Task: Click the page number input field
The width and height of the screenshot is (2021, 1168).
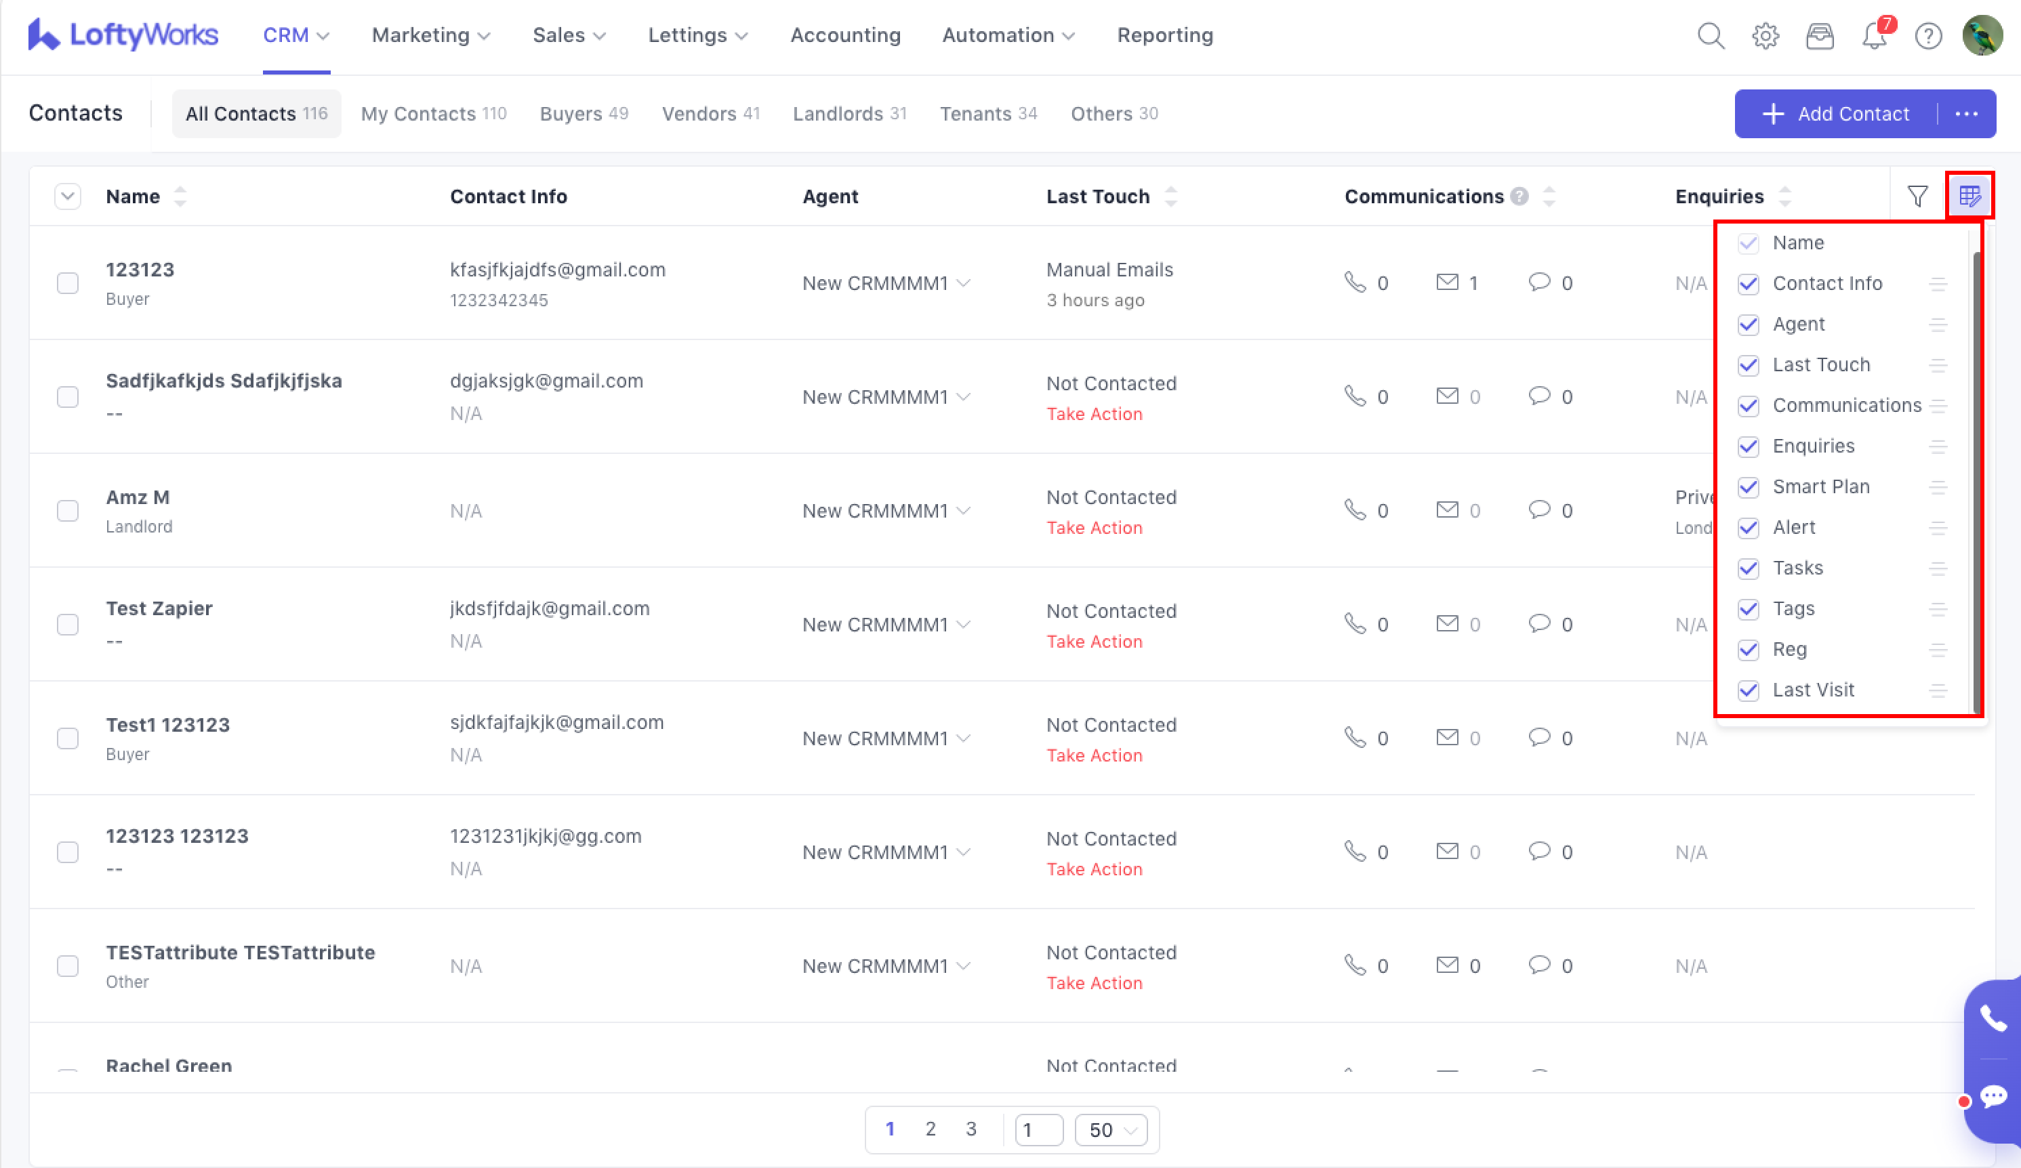Action: 1038,1130
